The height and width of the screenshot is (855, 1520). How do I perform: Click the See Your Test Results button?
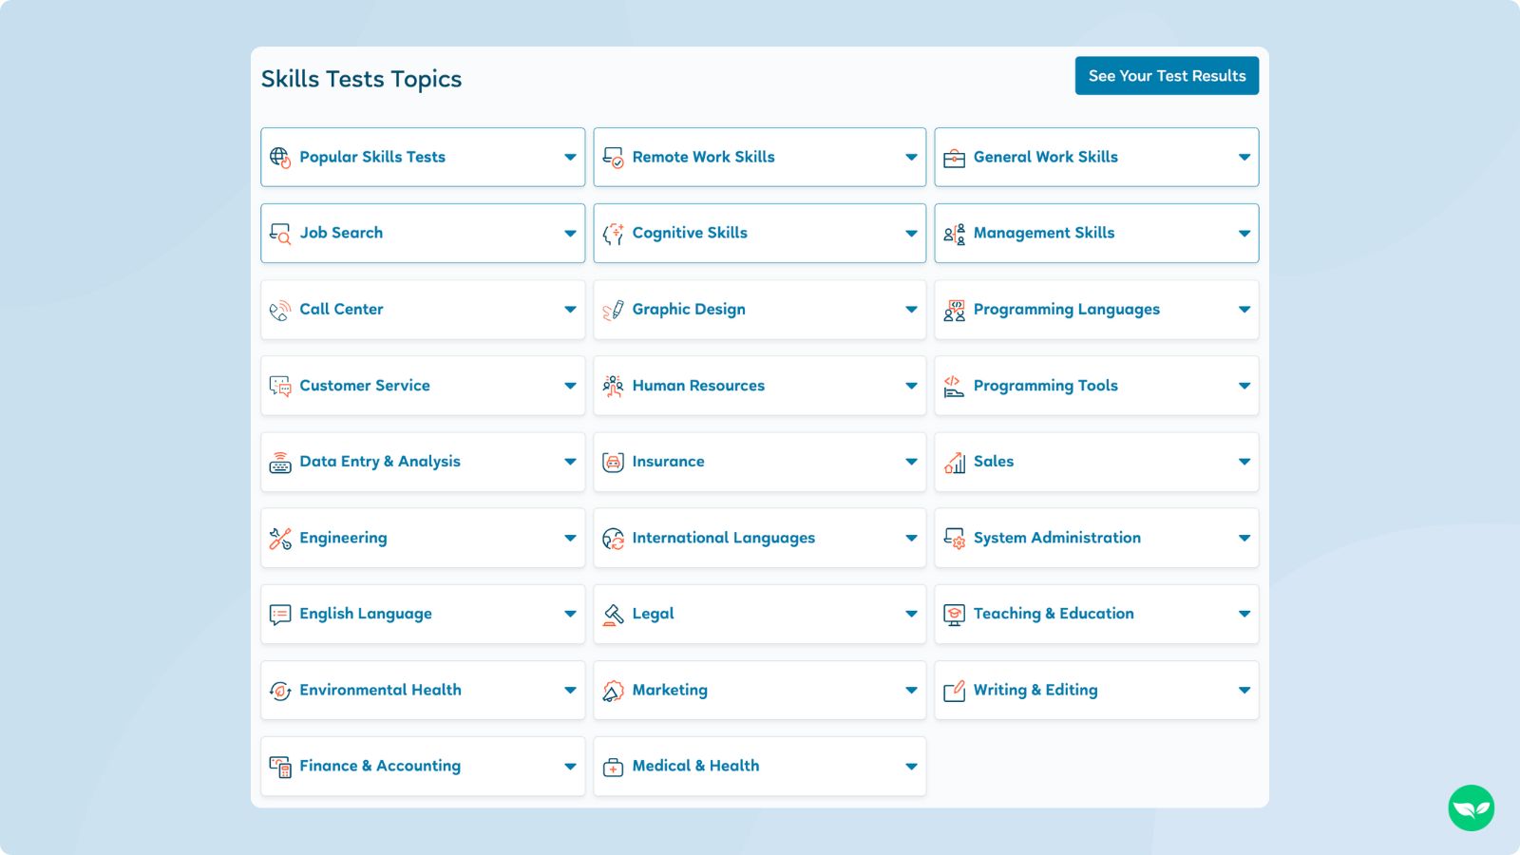1167,75
